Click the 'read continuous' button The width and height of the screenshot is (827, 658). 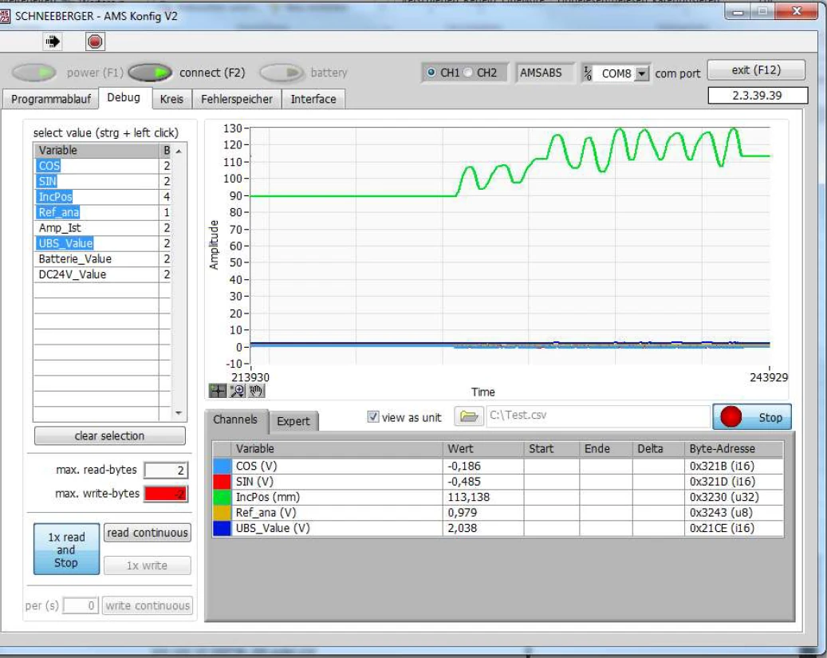(x=148, y=533)
